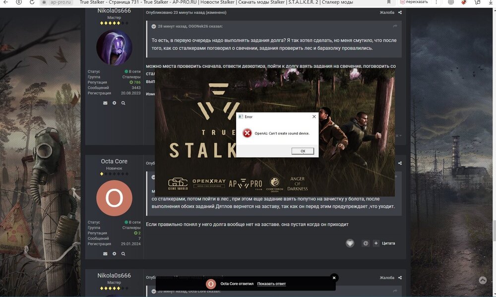496x297 pixels.
Task: Click the globe icon in the browser toolbar
Action: point(451,2)
